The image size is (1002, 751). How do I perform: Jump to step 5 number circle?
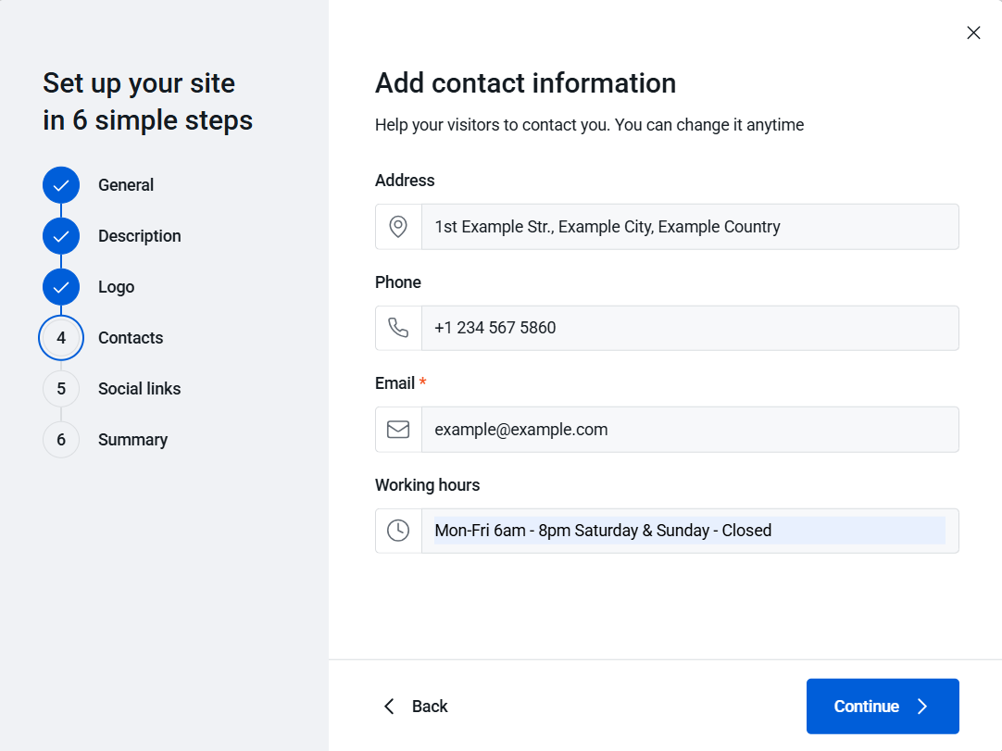pos(61,389)
